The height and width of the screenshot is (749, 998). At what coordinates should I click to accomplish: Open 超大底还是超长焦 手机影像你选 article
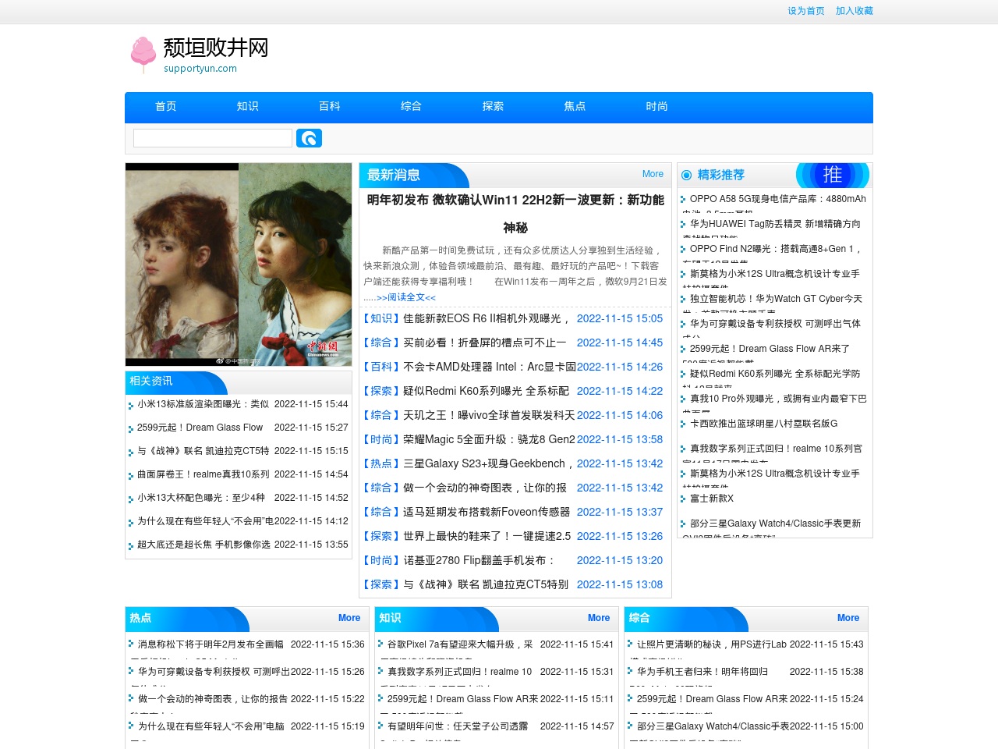[203, 545]
